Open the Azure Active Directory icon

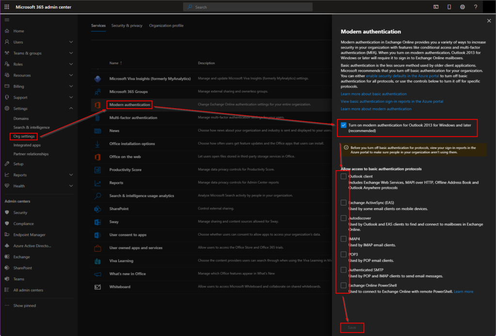[x=7, y=246]
